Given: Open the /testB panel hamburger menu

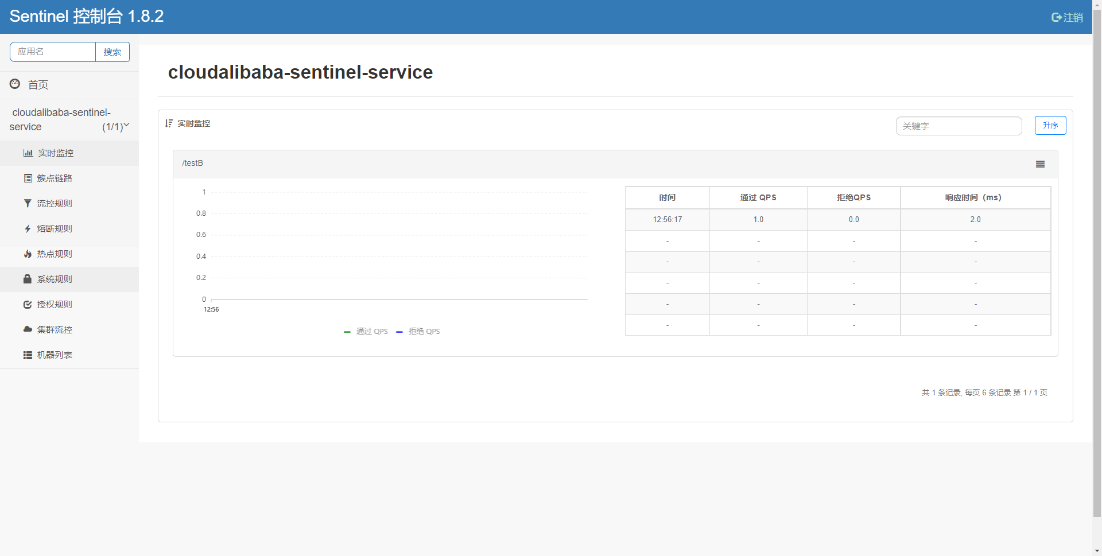Looking at the screenshot, I should tap(1040, 164).
